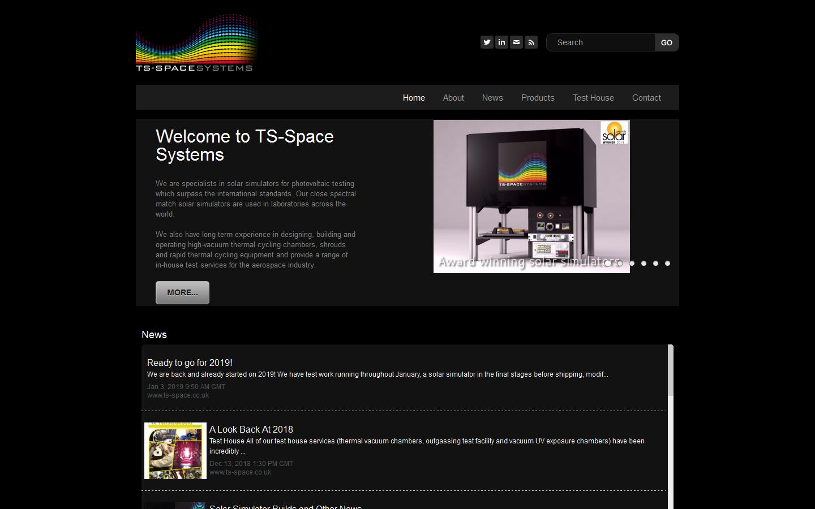Click the GO search button

pyautogui.click(x=666, y=42)
